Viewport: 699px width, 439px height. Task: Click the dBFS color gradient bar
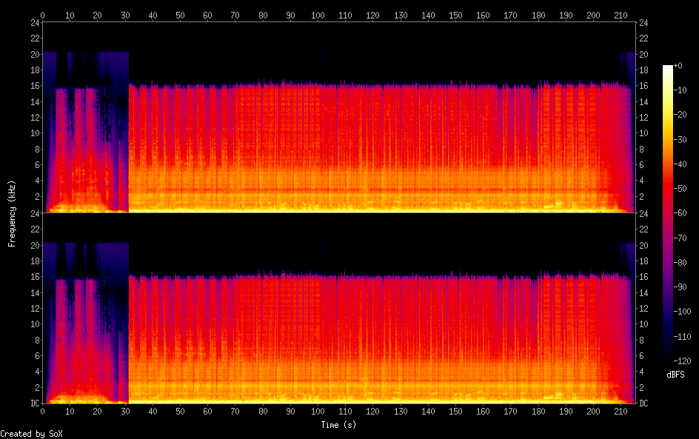click(667, 213)
